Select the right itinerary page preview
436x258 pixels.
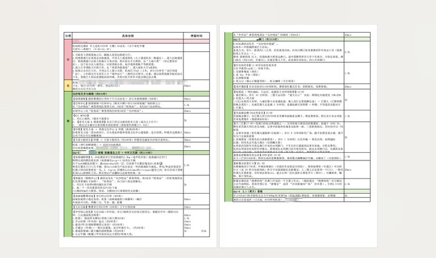coord(298,136)
